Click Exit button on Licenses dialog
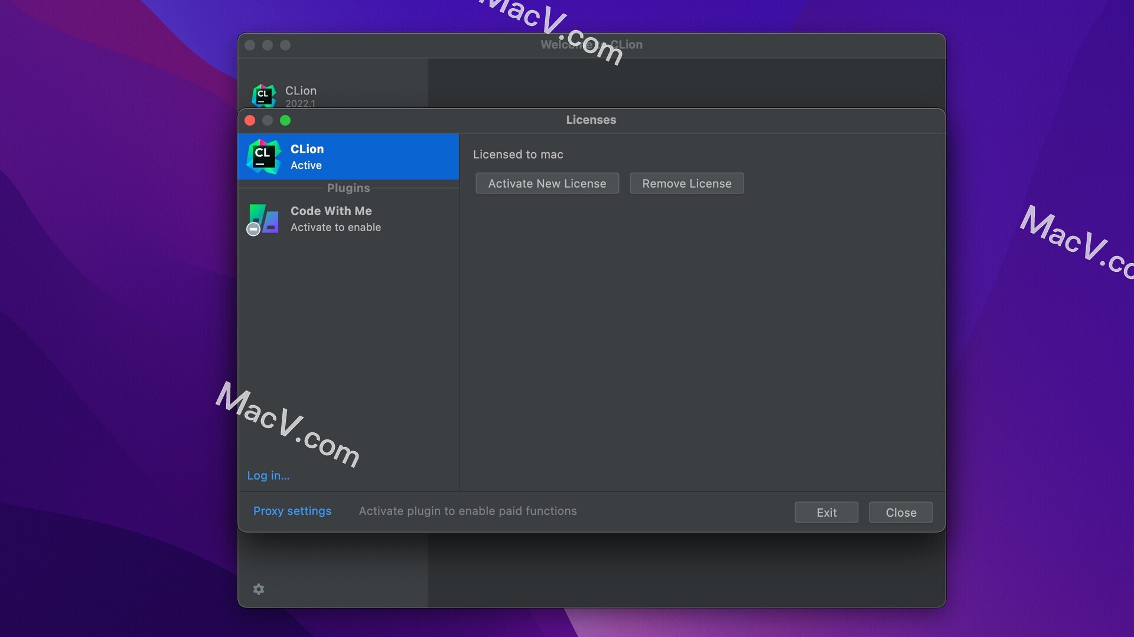The width and height of the screenshot is (1134, 637). point(826,512)
